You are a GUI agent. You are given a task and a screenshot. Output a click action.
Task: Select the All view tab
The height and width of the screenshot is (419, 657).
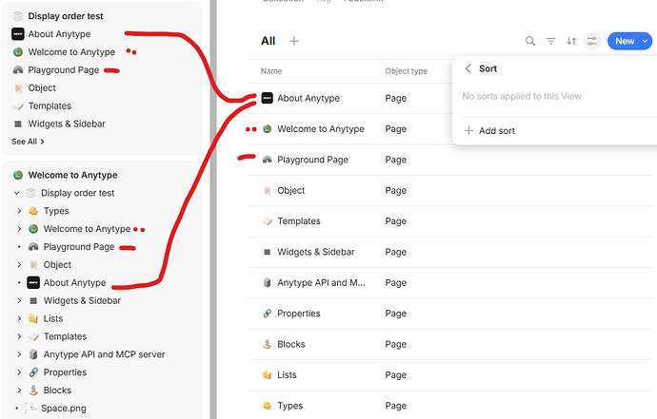pyautogui.click(x=269, y=41)
